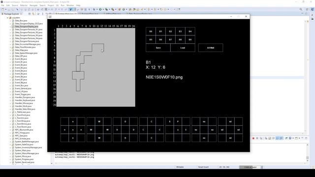315x177 pixels.
Task: Select the right W cell in wall palette
Action: (107, 130)
